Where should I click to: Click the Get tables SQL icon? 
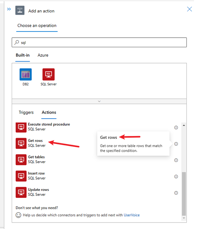tap(21, 160)
